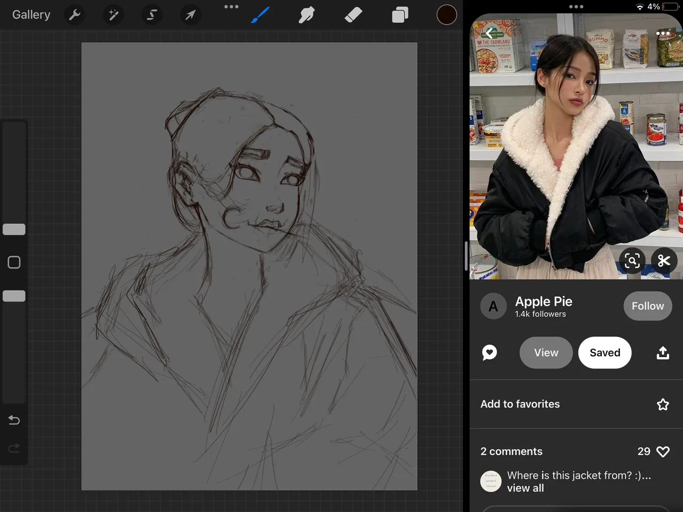The width and height of the screenshot is (683, 512).
Task: Open Gallery in Procreate
Action: [x=31, y=15]
